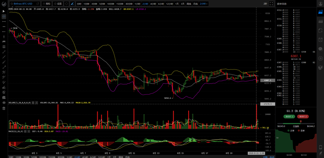
Task: Select the crosshair cursor tool
Action: (x=4, y=16)
